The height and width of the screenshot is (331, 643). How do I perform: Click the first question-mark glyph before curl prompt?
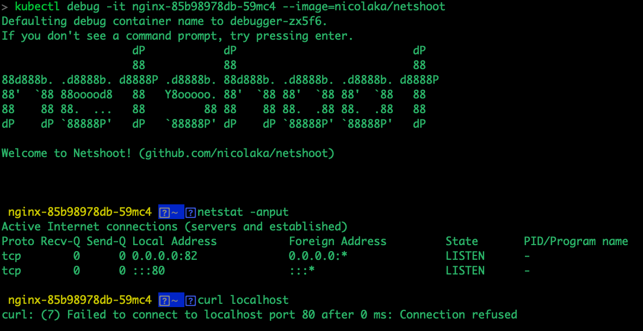point(164,301)
